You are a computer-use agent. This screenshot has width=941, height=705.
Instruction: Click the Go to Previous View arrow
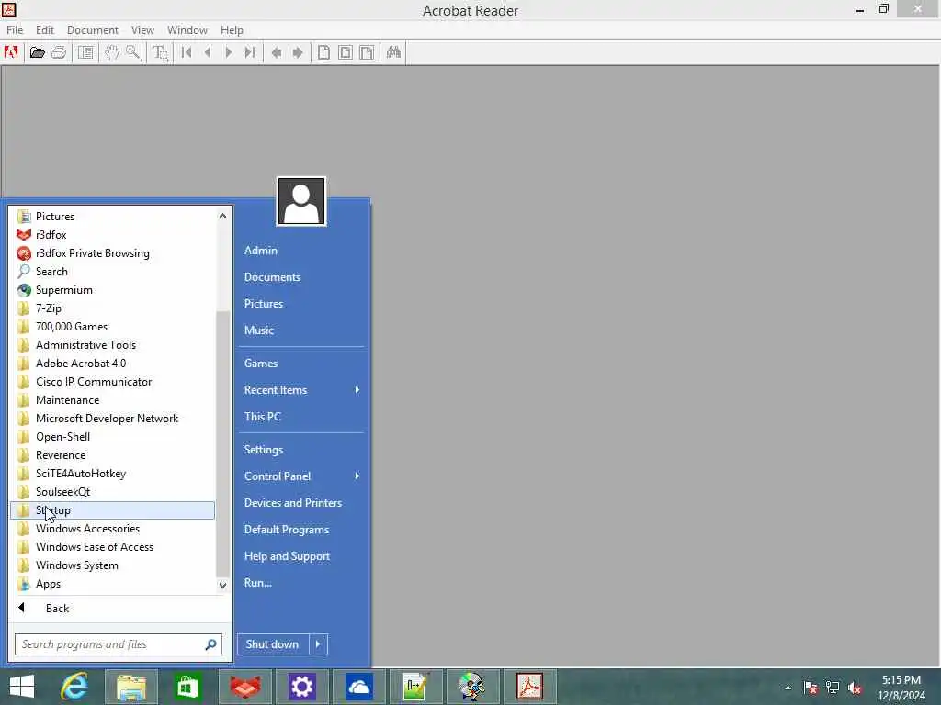click(276, 52)
